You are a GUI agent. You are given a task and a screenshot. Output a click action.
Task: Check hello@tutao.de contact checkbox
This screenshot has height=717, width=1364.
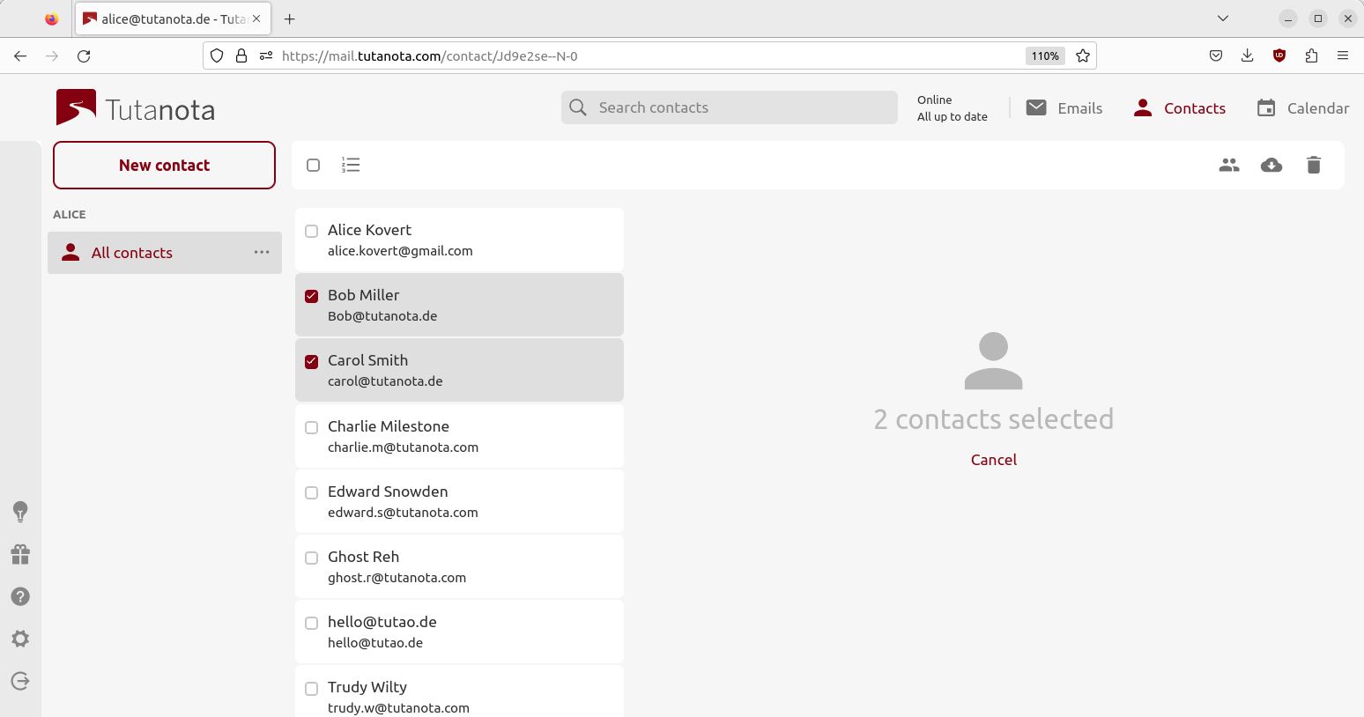[x=311, y=623]
